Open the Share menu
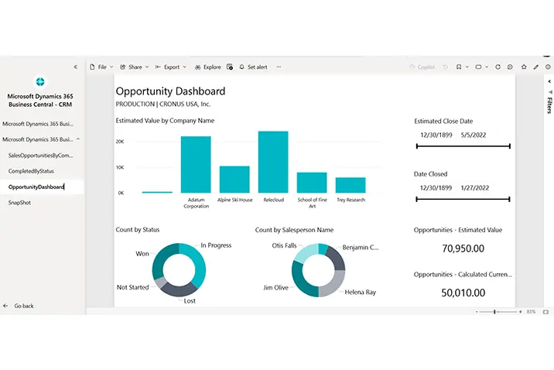Screen dimensions: 554x370 coord(135,67)
